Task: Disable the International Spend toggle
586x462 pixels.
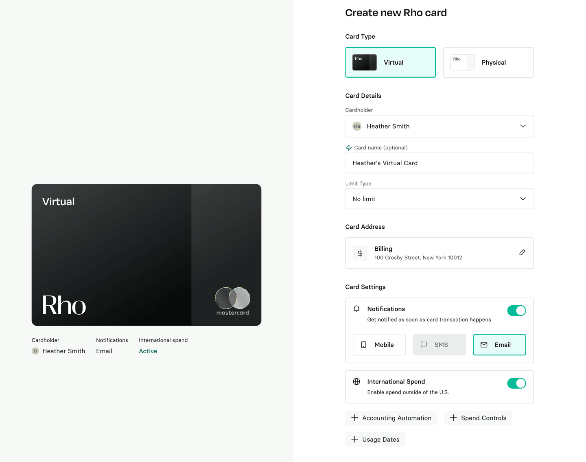Action: [516, 383]
